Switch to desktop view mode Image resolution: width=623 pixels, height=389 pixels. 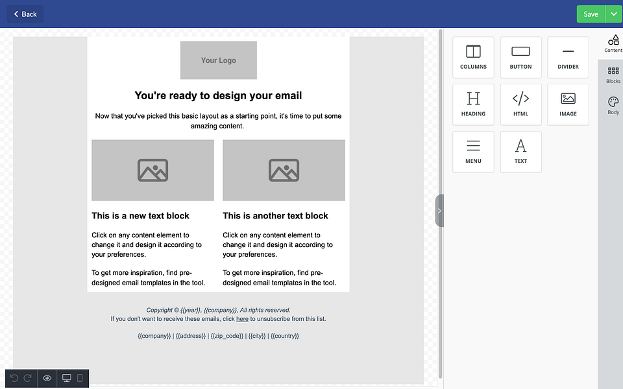coord(67,378)
